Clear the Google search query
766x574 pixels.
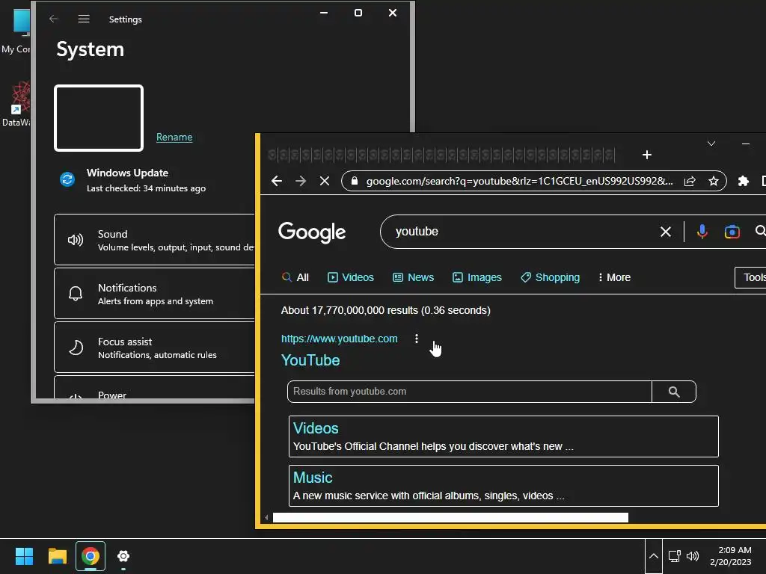pyautogui.click(x=665, y=232)
